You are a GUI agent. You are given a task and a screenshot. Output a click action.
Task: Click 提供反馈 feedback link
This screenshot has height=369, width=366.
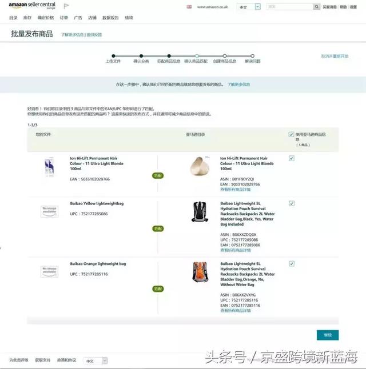click(94, 35)
